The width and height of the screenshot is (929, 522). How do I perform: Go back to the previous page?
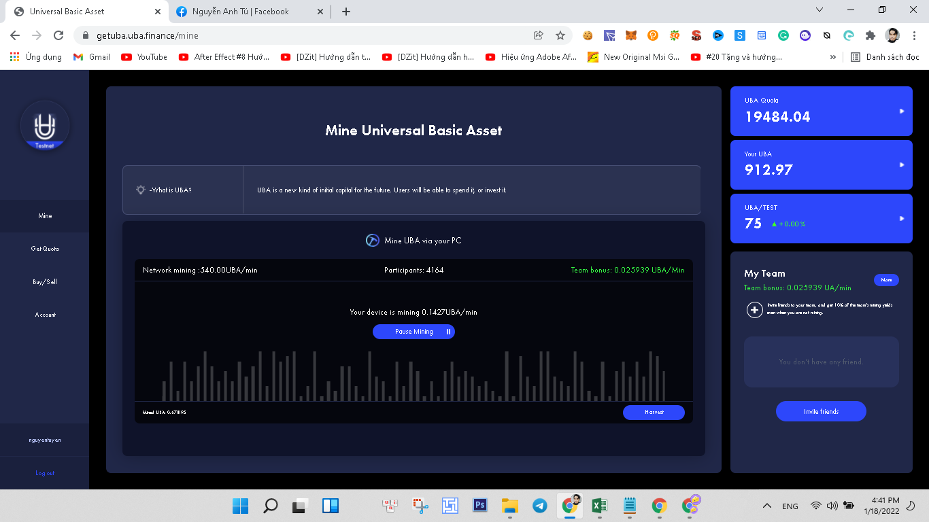point(15,35)
